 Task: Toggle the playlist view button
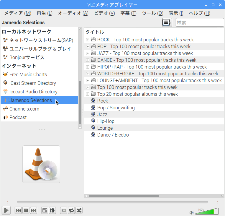pyautogui.click(x=63, y=210)
